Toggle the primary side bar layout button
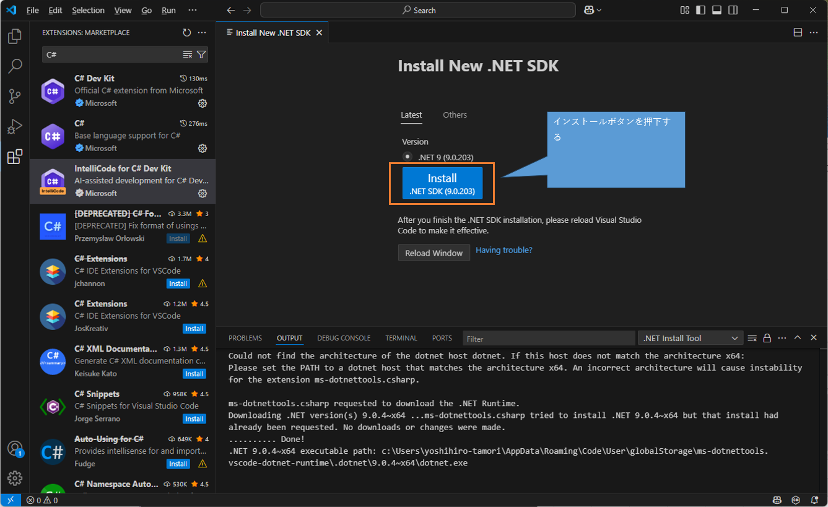Viewport: 828px width, 507px height. (700, 10)
